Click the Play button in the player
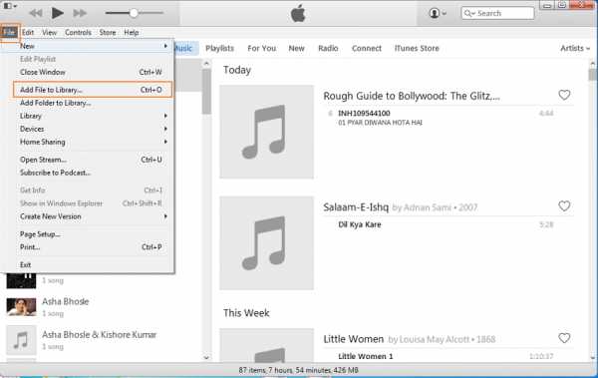The height and width of the screenshot is (378, 598). pyautogui.click(x=57, y=13)
